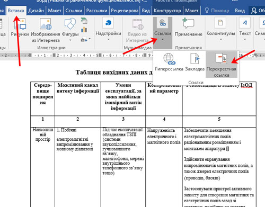Open Колонтитулы header and footer menu

pos(220,28)
